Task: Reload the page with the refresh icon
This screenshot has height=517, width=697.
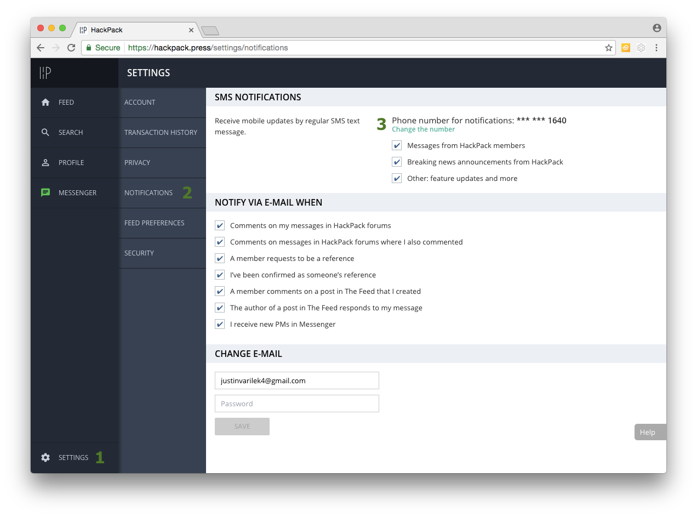Action: (71, 48)
